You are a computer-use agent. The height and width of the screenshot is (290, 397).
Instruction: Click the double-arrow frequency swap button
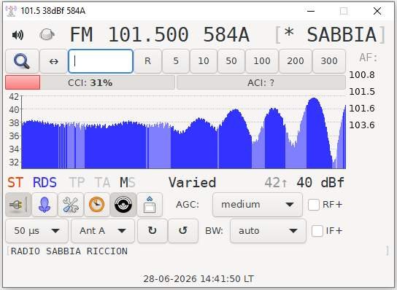coord(54,61)
